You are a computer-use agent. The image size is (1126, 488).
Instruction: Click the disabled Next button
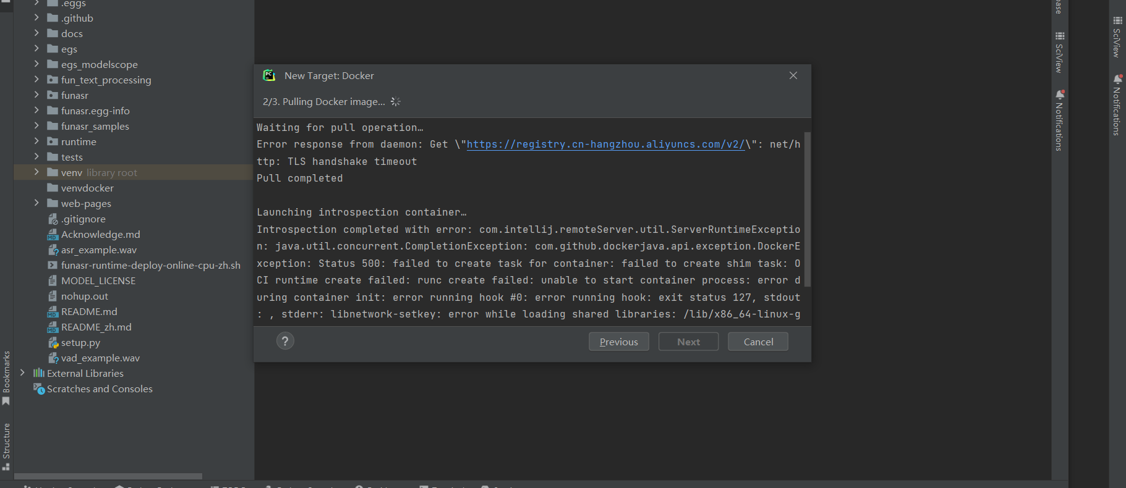[x=689, y=342]
